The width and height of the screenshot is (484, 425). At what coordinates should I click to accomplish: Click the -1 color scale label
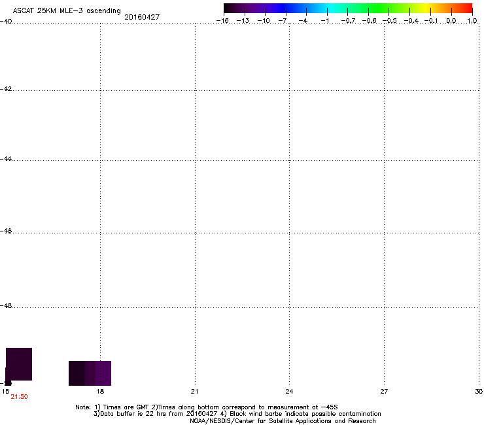click(325, 21)
